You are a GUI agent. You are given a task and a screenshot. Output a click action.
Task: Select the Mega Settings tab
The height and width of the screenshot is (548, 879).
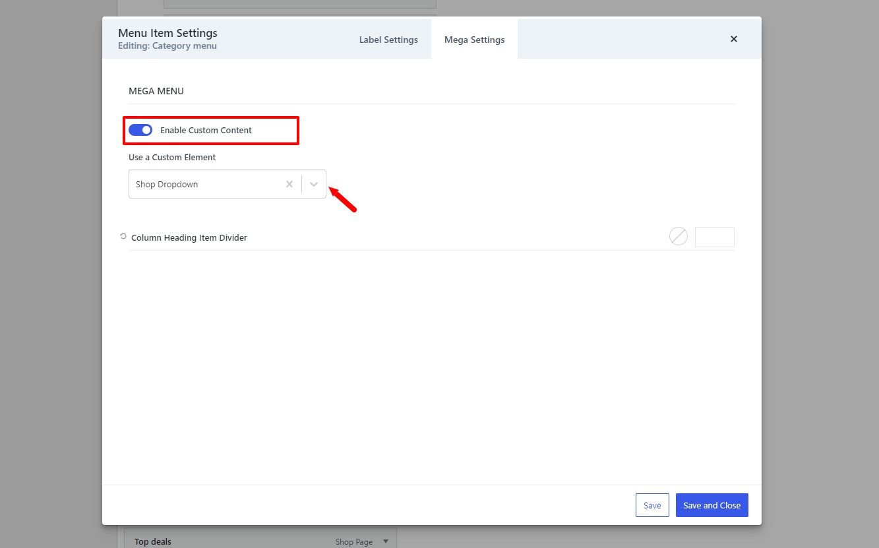(475, 40)
